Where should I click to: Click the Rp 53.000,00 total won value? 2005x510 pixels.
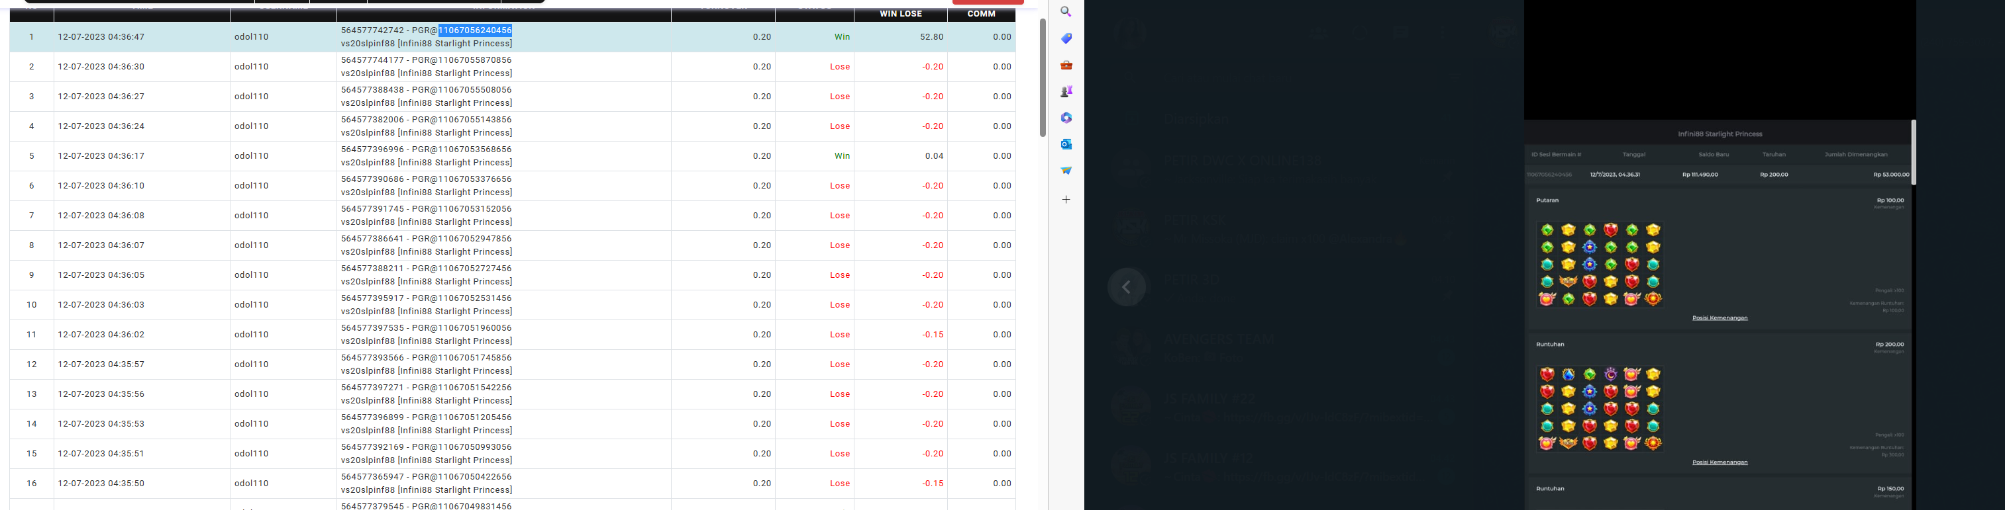point(1891,175)
